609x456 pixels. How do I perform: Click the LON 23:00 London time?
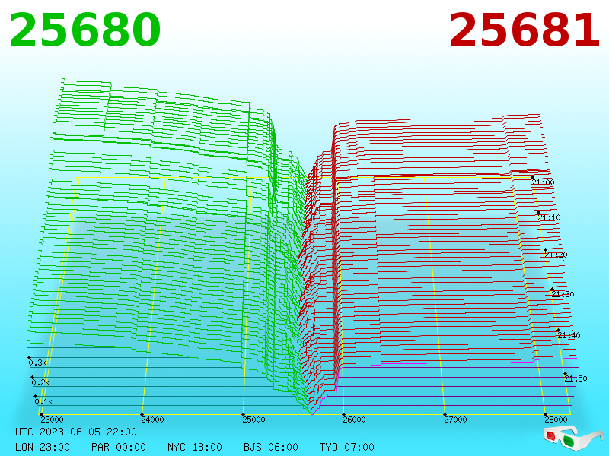(43, 447)
